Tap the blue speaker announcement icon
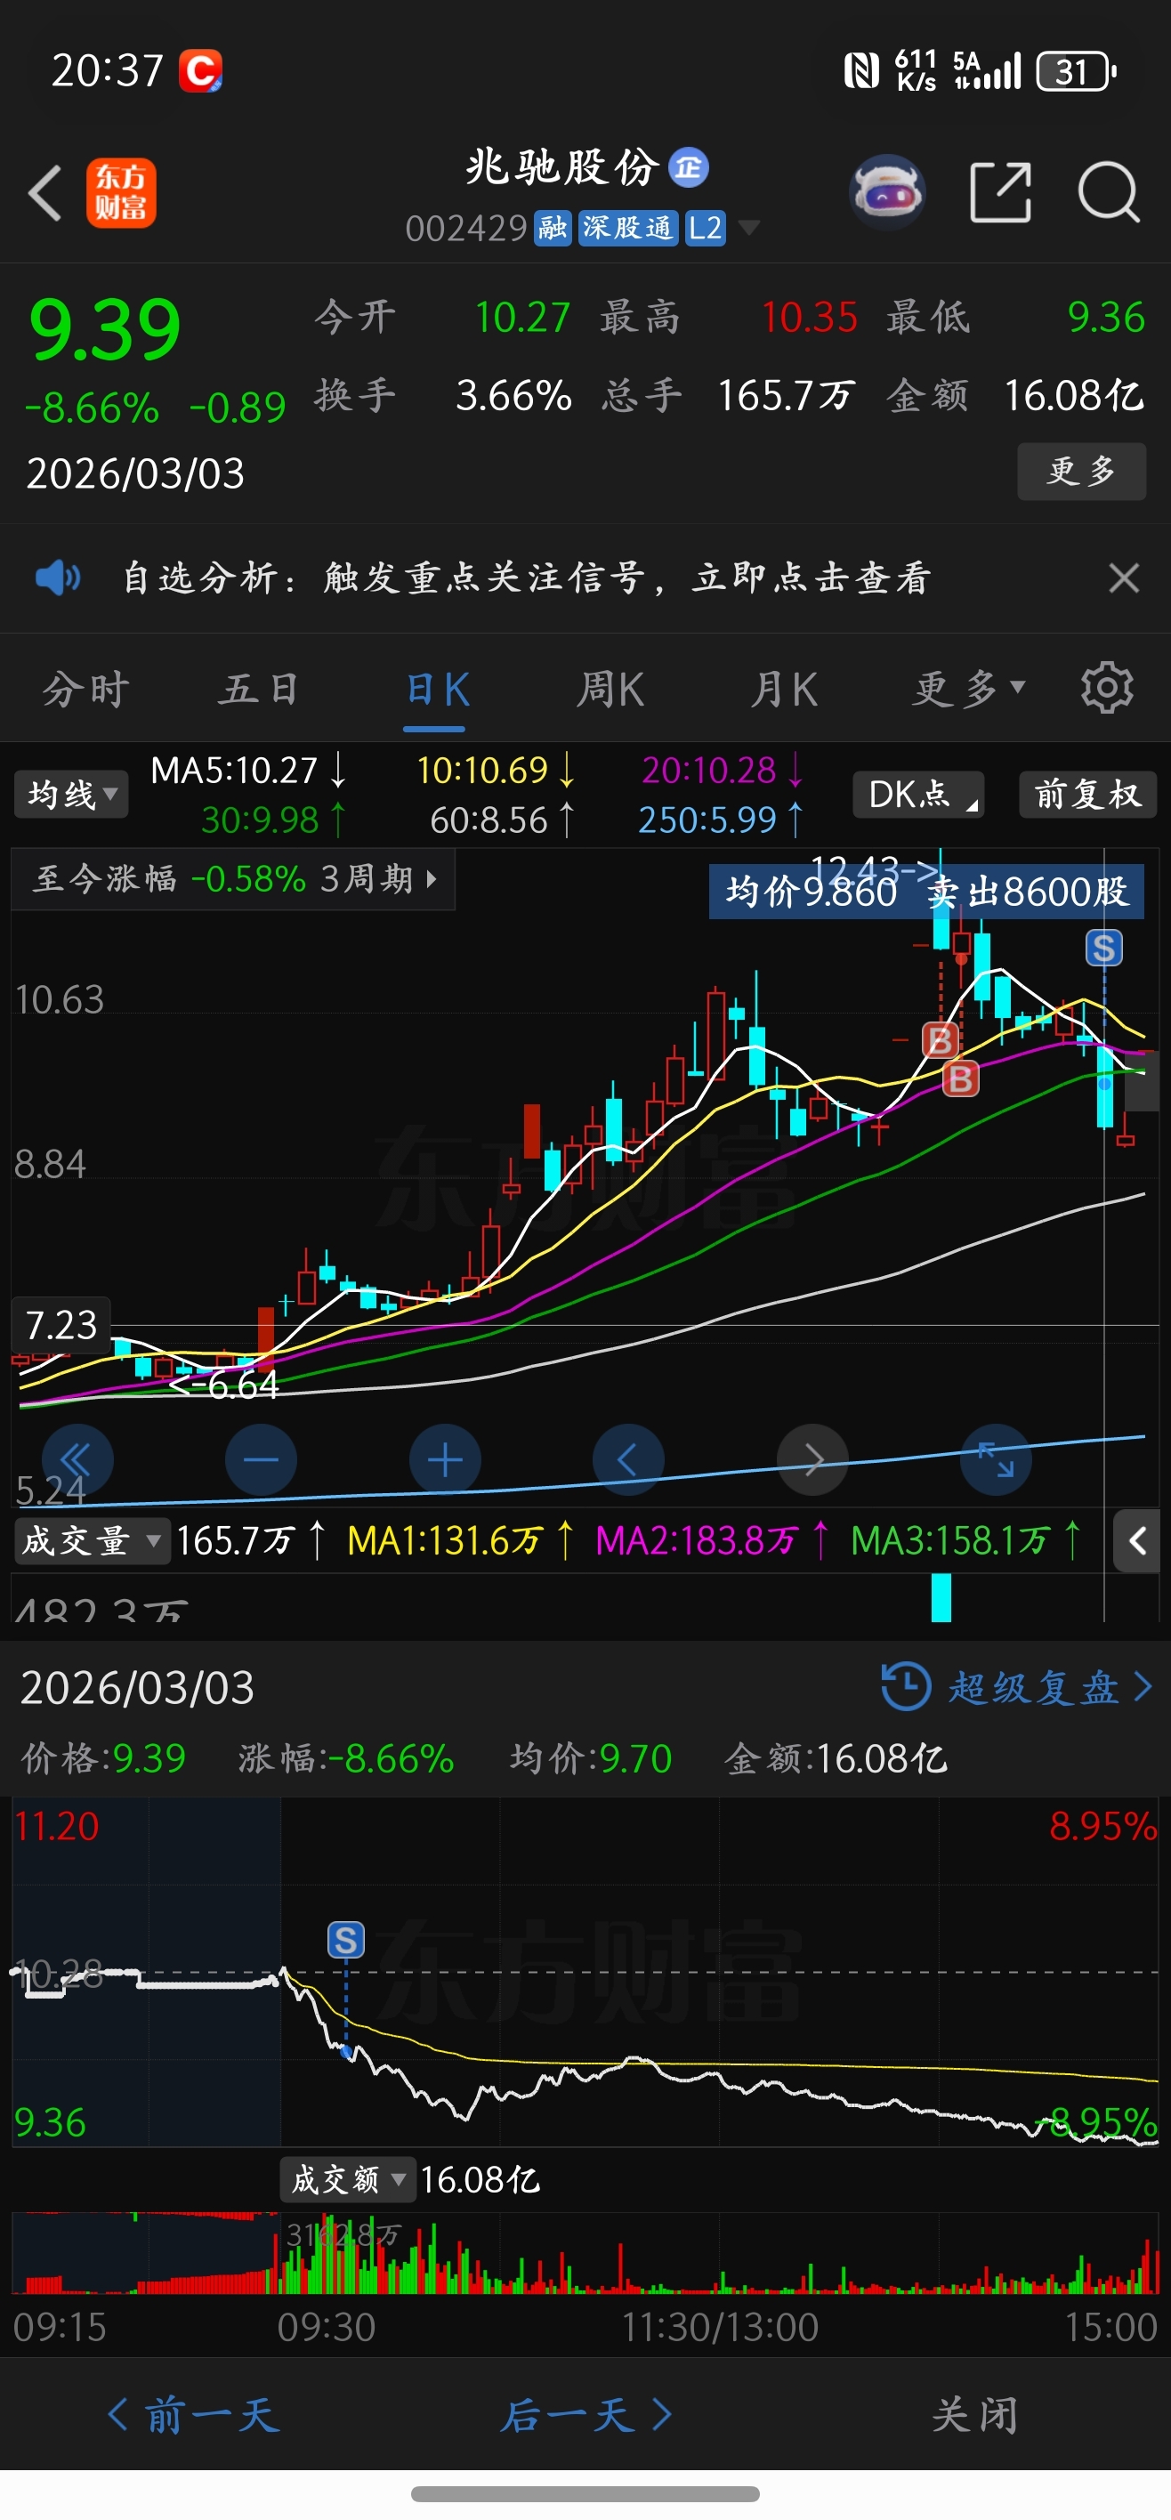Screen dimensions: 1171x2520 coord(58,578)
